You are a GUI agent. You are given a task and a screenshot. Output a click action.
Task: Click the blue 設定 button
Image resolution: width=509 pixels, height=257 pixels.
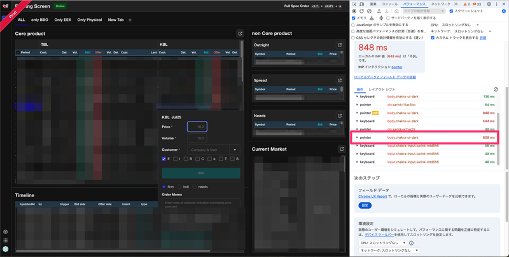click(365, 205)
